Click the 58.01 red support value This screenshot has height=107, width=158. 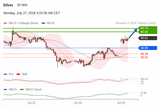tap(144, 57)
